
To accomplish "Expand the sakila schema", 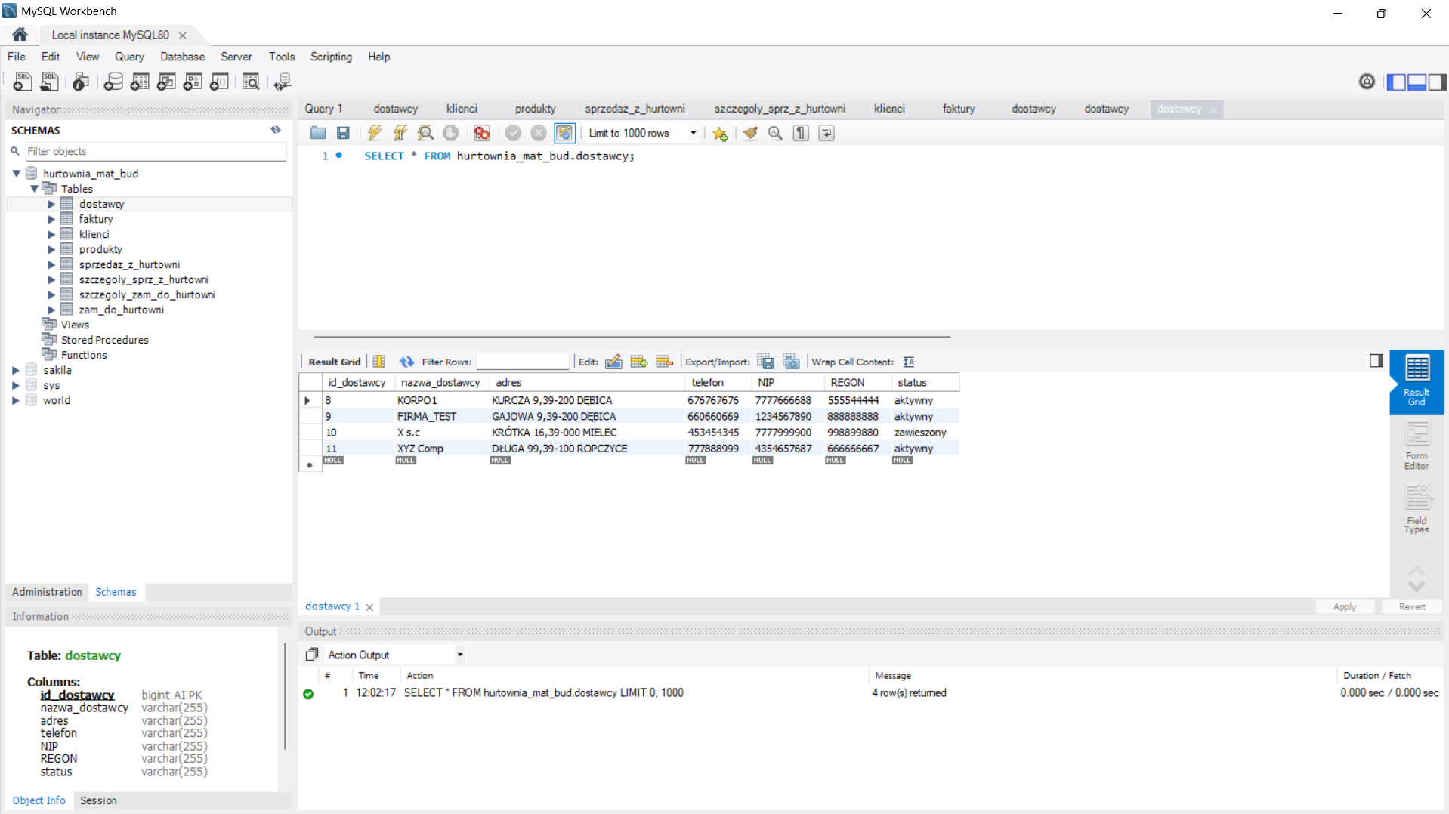I will [17, 370].
